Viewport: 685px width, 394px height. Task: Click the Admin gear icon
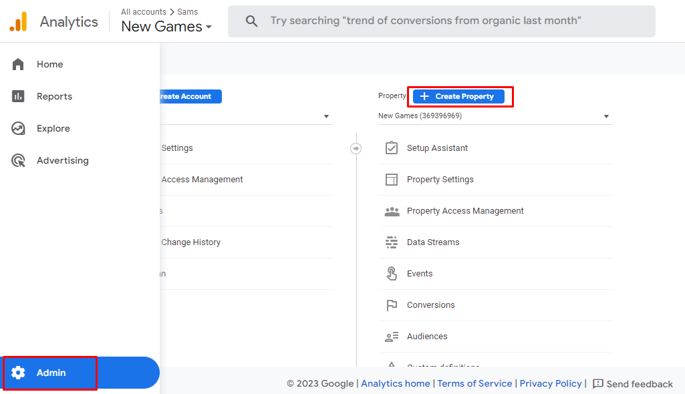coord(18,373)
